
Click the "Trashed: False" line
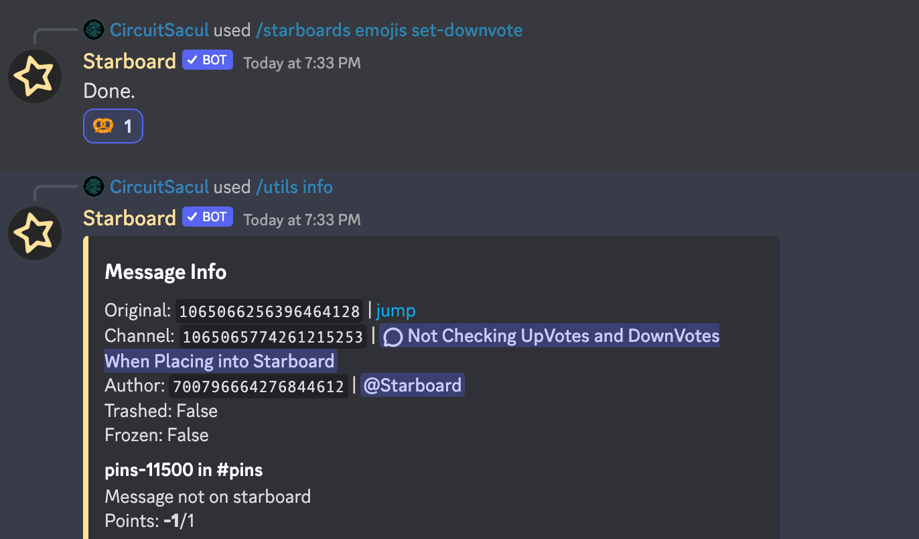[x=161, y=410]
